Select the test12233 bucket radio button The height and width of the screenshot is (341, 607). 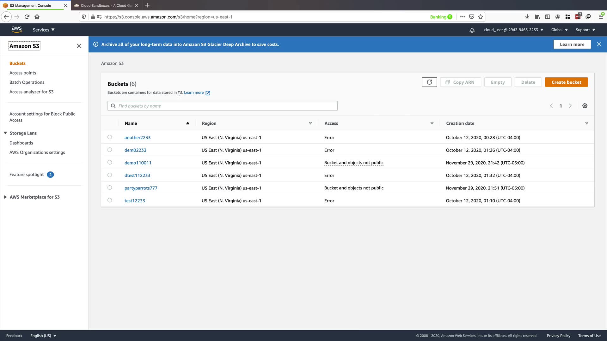point(110,200)
